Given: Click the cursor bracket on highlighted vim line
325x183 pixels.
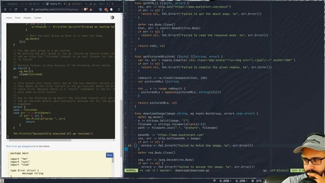Looking at the screenshot, I should point(136,145).
